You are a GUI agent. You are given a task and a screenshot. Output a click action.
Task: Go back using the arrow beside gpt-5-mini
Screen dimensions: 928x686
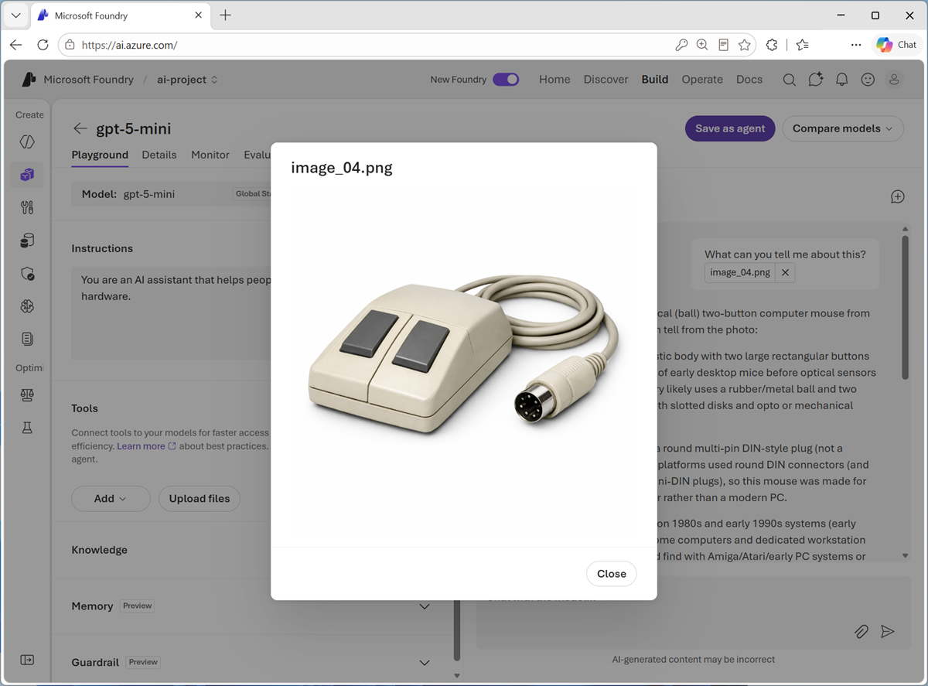pyautogui.click(x=80, y=128)
